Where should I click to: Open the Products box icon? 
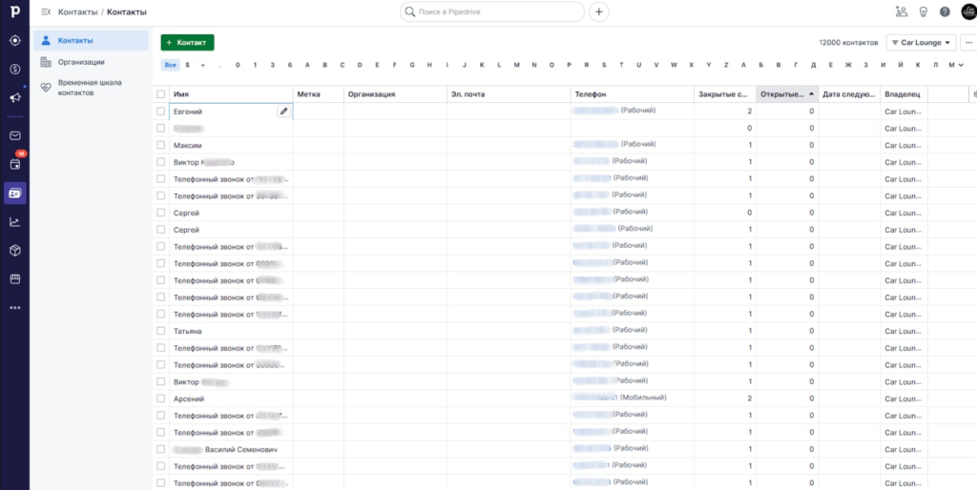[15, 251]
